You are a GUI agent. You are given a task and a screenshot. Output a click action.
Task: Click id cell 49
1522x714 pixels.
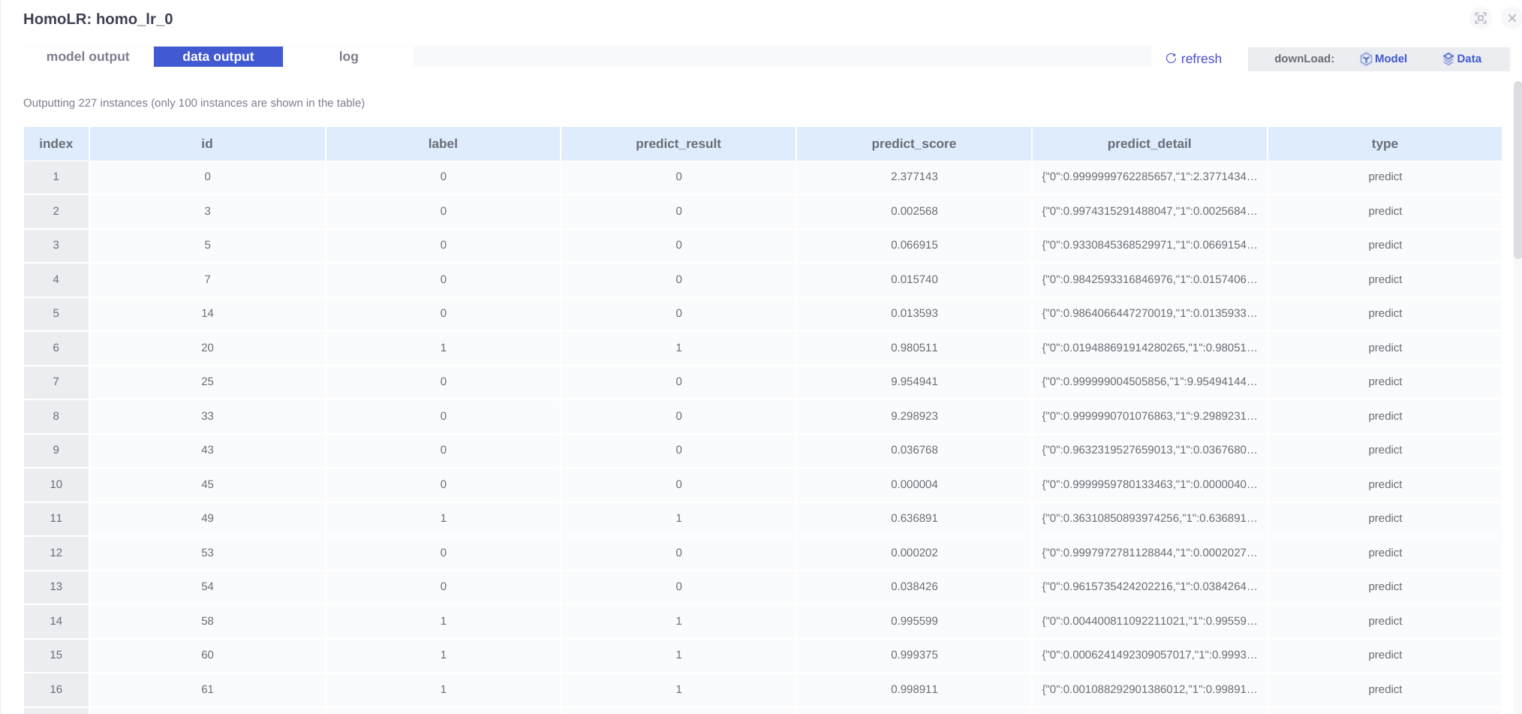[x=207, y=518]
